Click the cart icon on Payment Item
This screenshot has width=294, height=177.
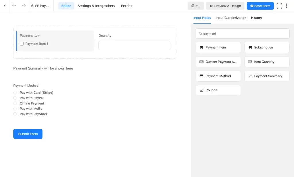[201, 47]
